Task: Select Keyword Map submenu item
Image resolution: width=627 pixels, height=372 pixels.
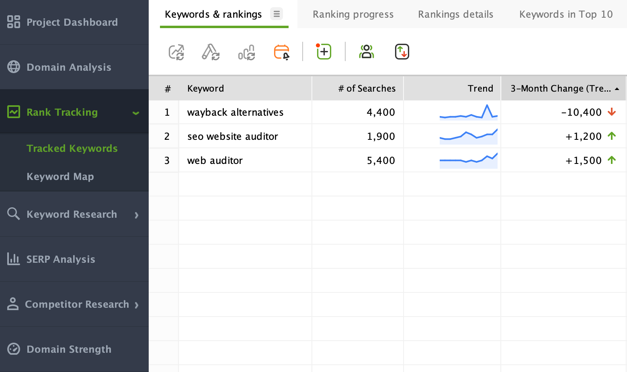Action: coord(60,176)
